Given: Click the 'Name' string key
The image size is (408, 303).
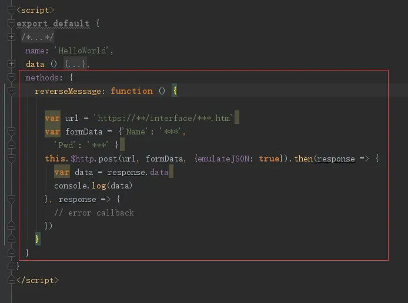Looking at the screenshot, I should click(135, 132).
